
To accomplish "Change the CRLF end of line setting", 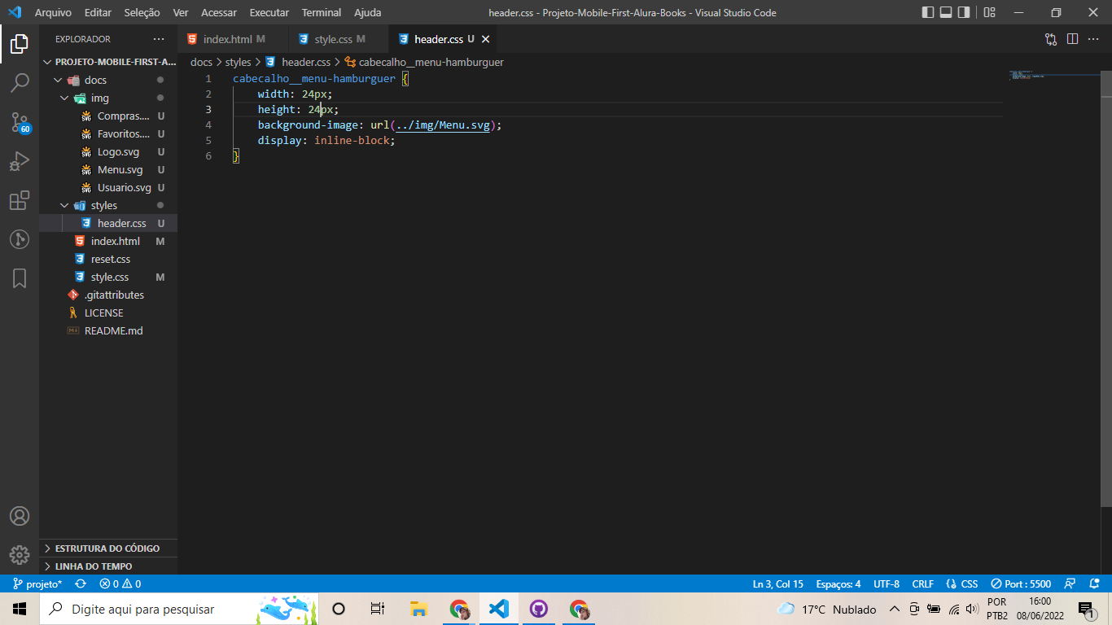I will click(x=923, y=583).
